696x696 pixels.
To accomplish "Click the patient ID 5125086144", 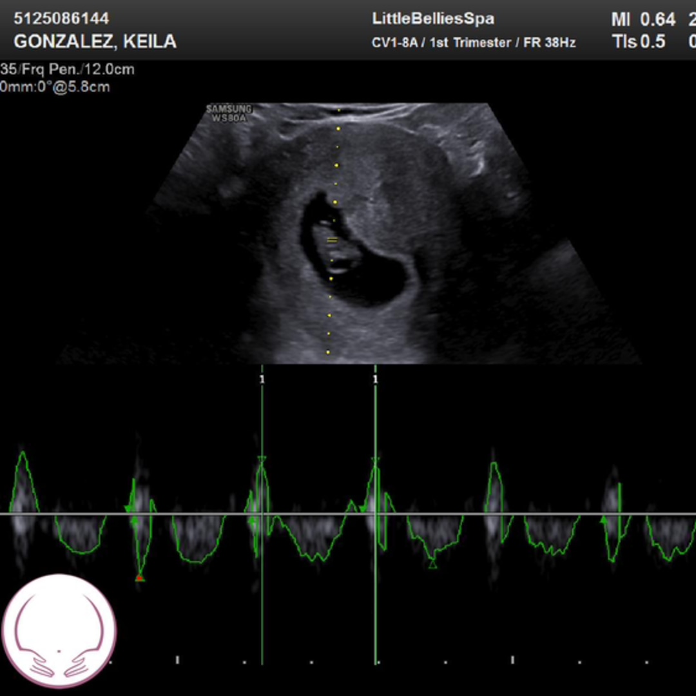I will pos(61,18).
